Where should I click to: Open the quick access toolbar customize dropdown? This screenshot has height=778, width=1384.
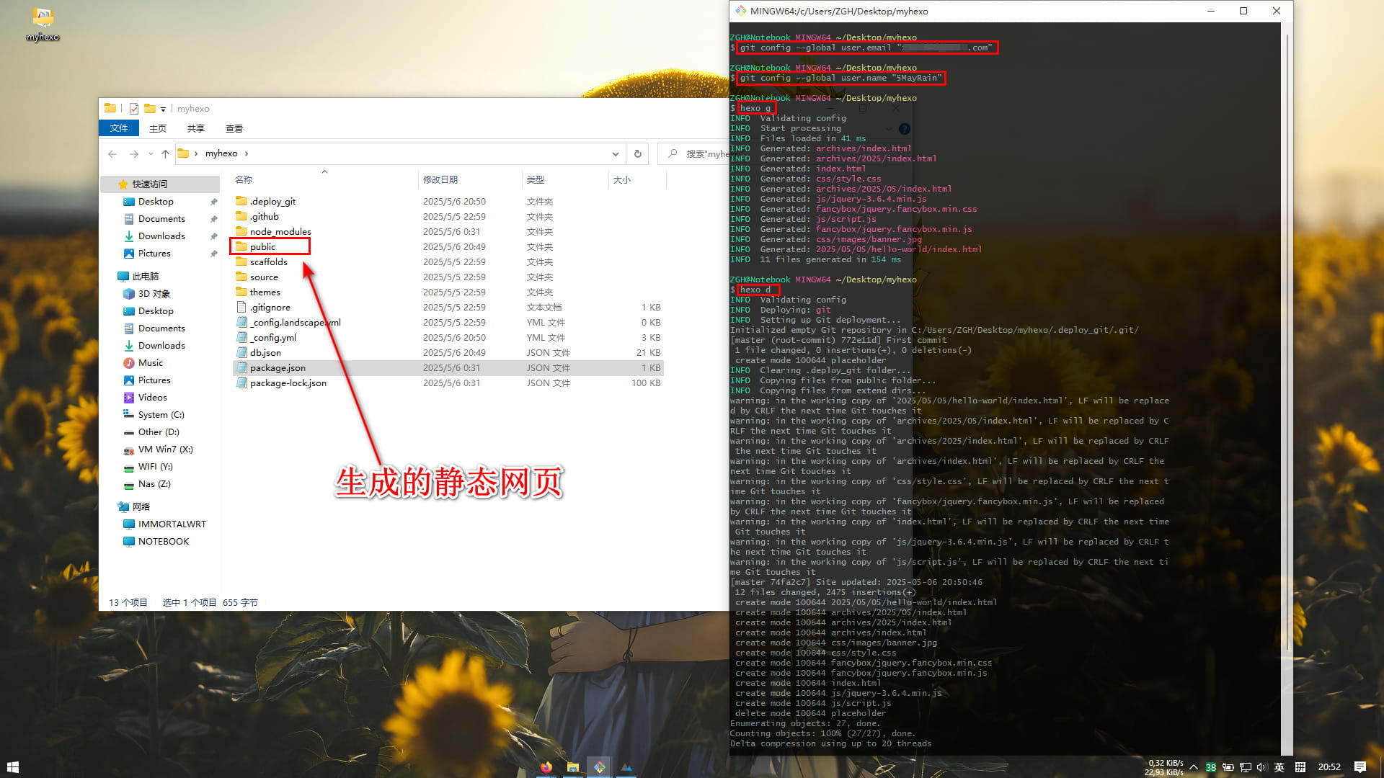click(163, 109)
